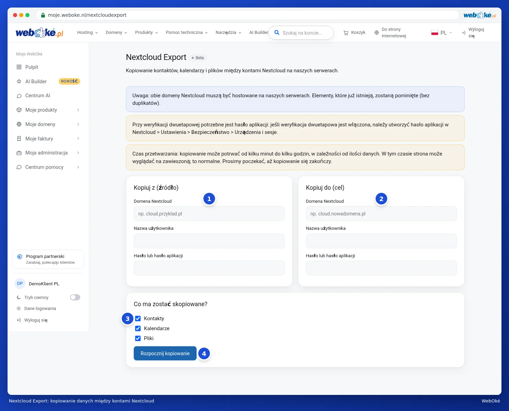Viewport: 509px width, 411px height.
Task: Click the WebOké.pl logo in header
Action: [x=39, y=33]
